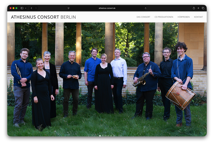Click the ATHESINUS CONSORT BERLIN site title
Screen dimensions: 214x146
tap(43, 17)
